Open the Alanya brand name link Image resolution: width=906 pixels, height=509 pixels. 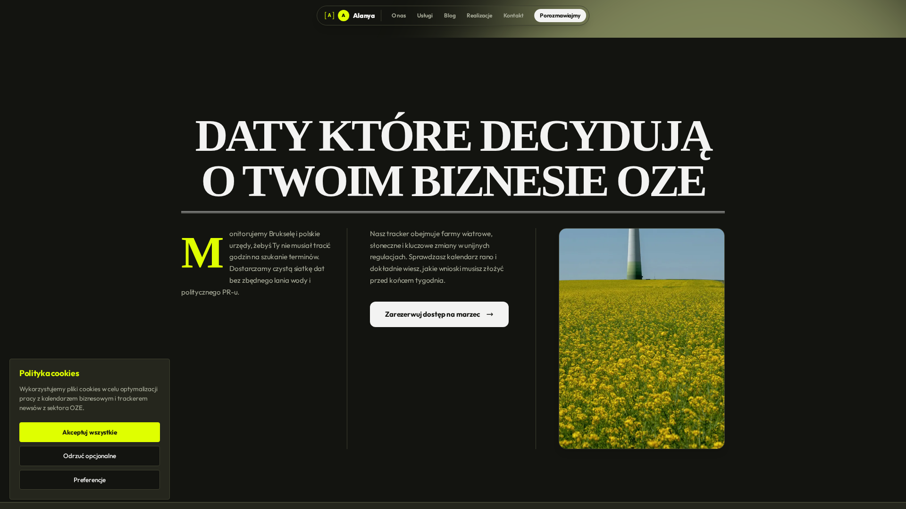(364, 16)
